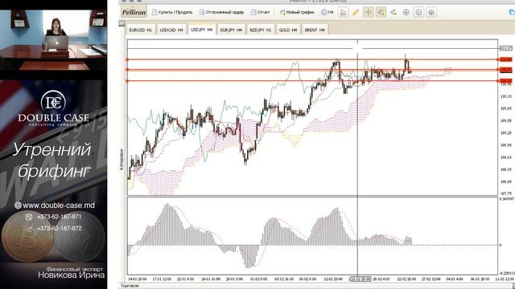The height and width of the screenshot is (289, 515).
Task: Click the highlighted add-indicator icon
Action: (x=381, y=13)
